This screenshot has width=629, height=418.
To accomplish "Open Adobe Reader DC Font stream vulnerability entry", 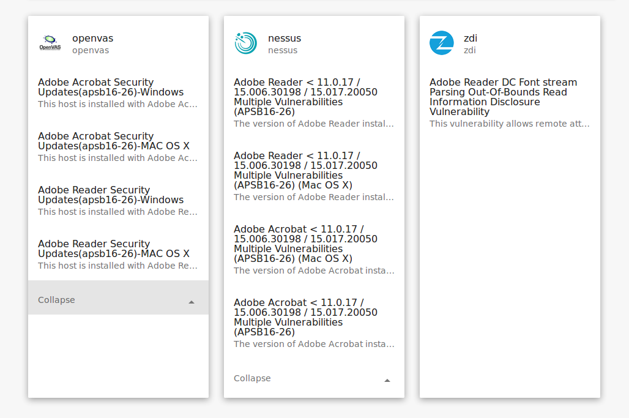I will coord(510,102).
